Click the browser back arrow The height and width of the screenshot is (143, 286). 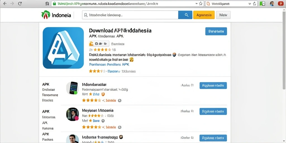coord(5,3)
